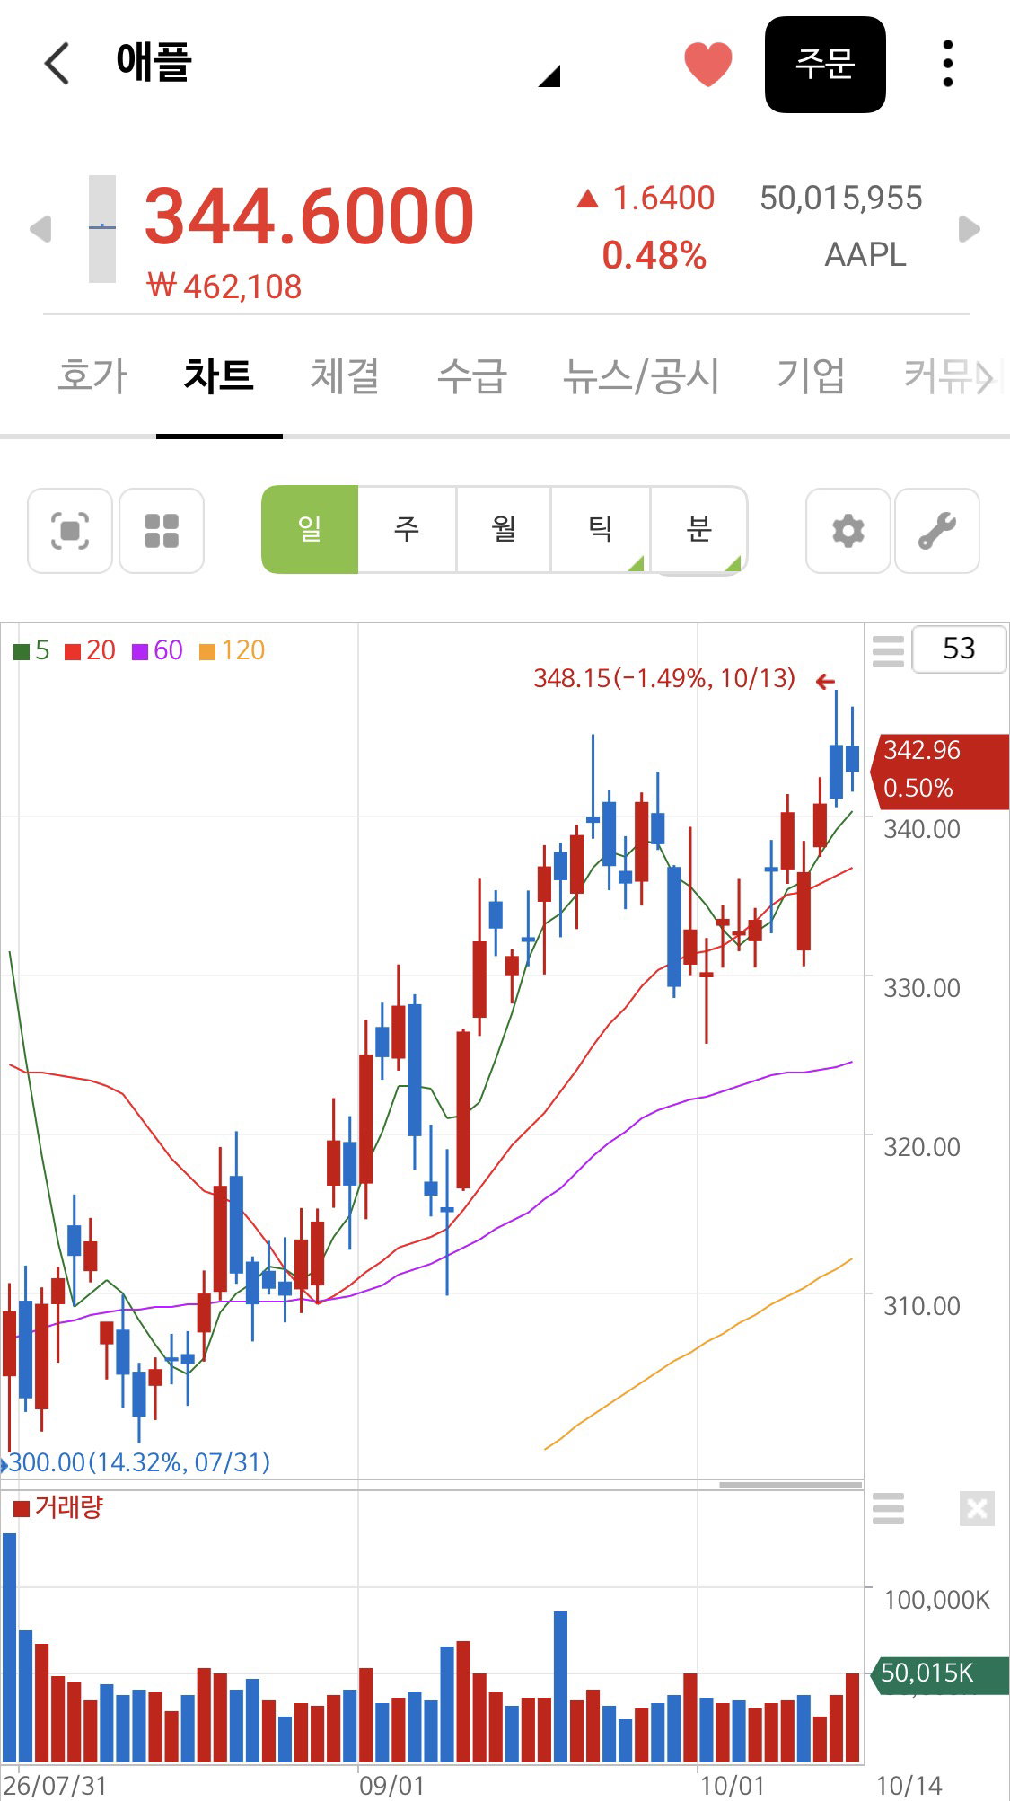The image size is (1010, 1801).
Task: Open chart settings gear icon
Action: point(848,531)
